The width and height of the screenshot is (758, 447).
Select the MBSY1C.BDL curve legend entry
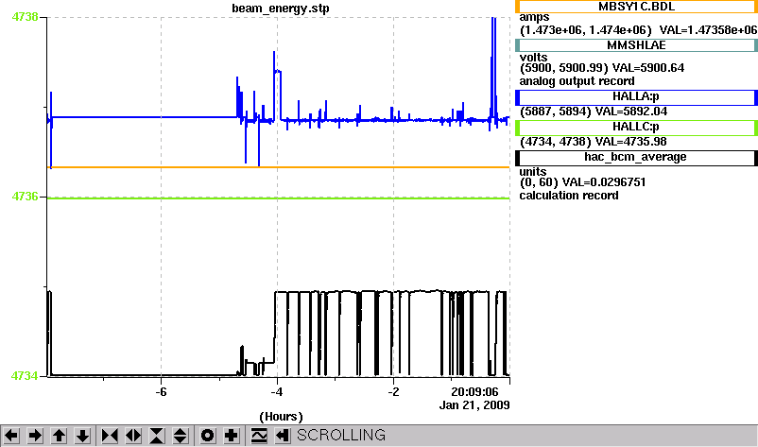636,7
